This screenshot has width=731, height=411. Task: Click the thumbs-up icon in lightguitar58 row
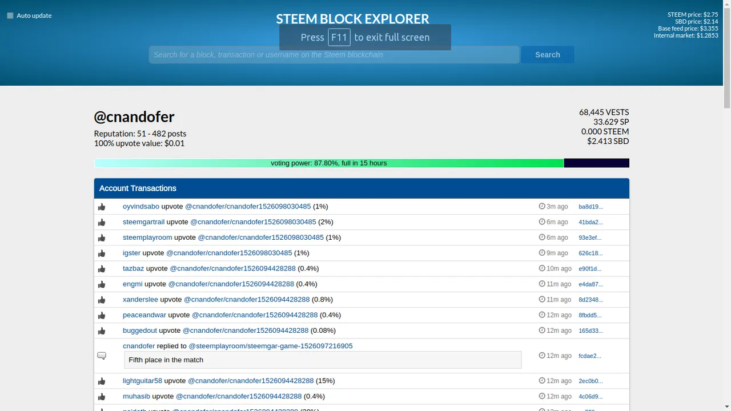[x=102, y=381]
